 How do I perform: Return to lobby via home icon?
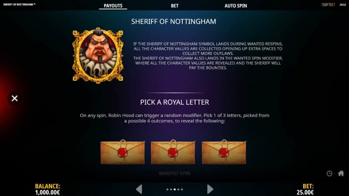[341, 173]
